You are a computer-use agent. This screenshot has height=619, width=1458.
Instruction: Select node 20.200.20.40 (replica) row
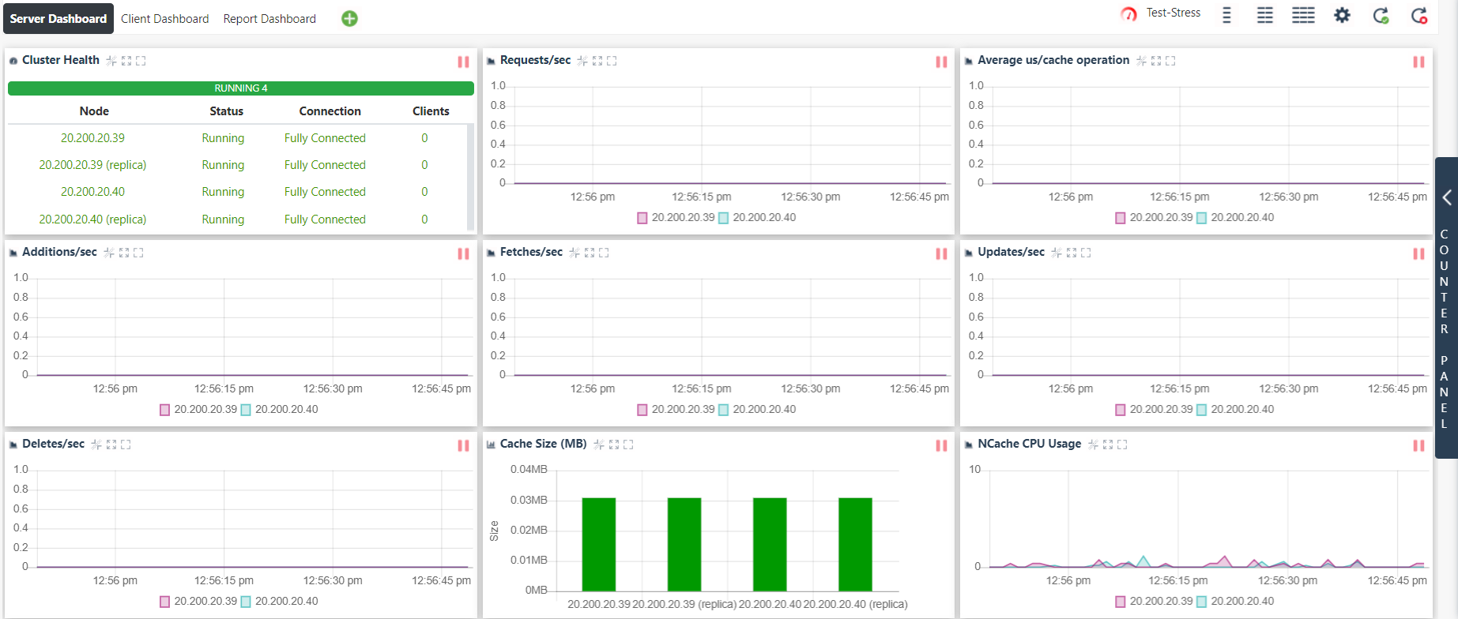point(237,219)
